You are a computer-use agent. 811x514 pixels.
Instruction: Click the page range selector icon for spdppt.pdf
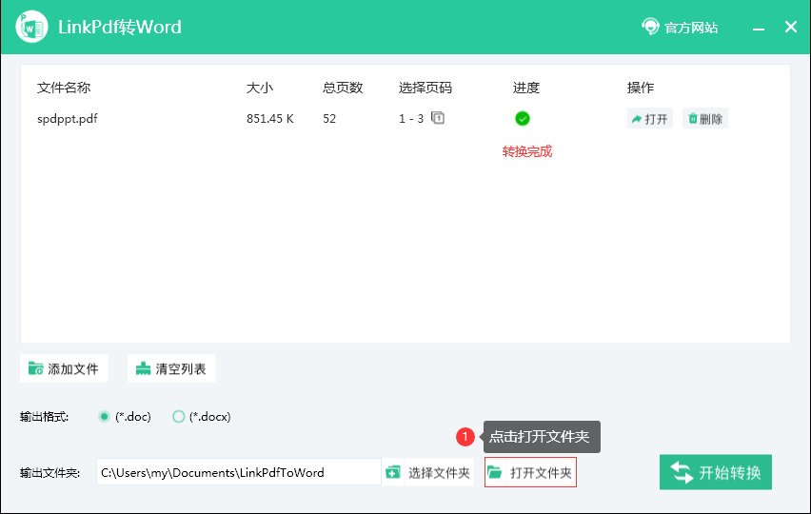(x=438, y=118)
